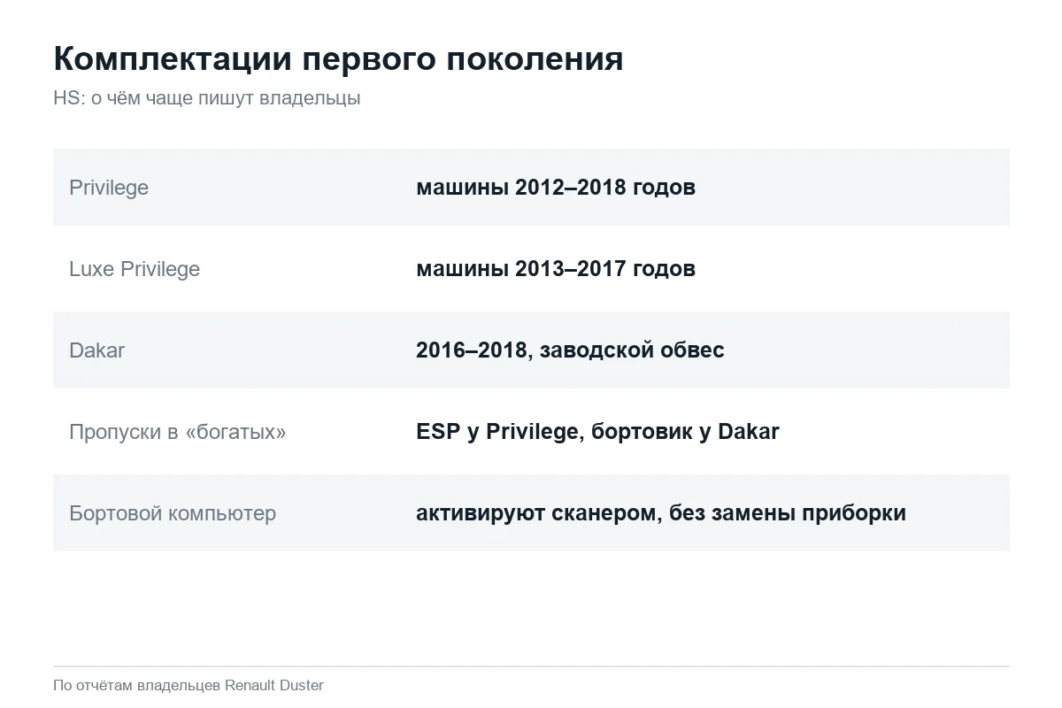Click the label 'Бортовой компьютер'
The width and height of the screenshot is (1062, 708).
click(173, 513)
